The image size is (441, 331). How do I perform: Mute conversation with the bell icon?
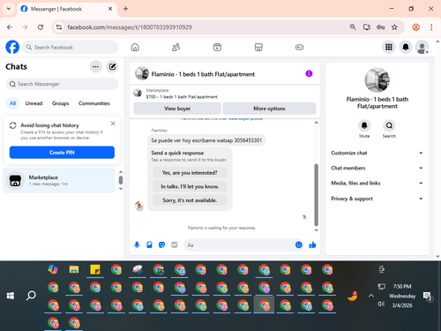pyautogui.click(x=364, y=125)
